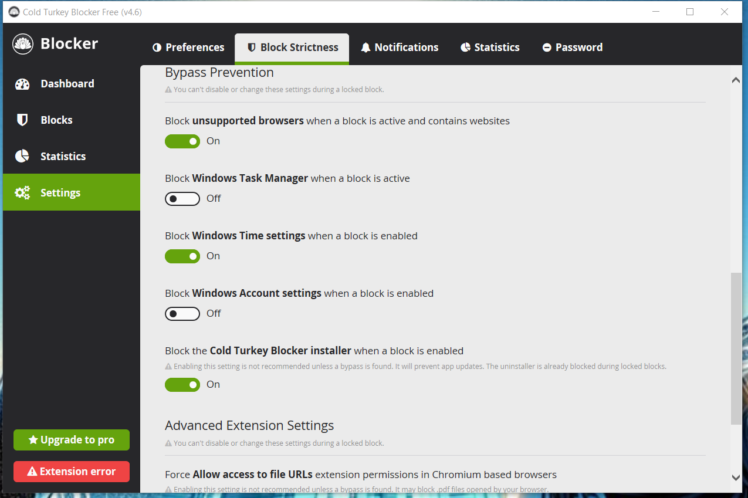The height and width of the screenshot is (498, 748).
Task: Select Settings in the sidebar
Action: [x=72, y=192]
